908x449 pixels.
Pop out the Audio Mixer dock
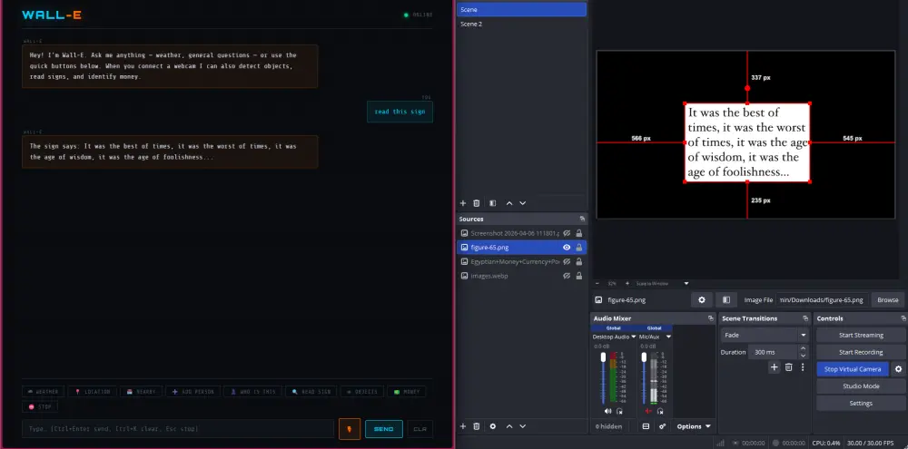click(x=711, y=318)
